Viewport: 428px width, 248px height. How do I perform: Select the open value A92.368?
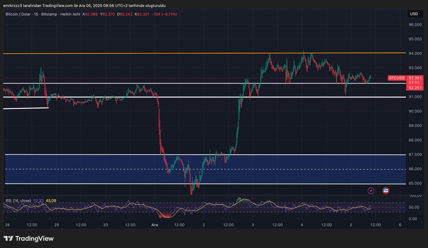[x=91, y=14]
